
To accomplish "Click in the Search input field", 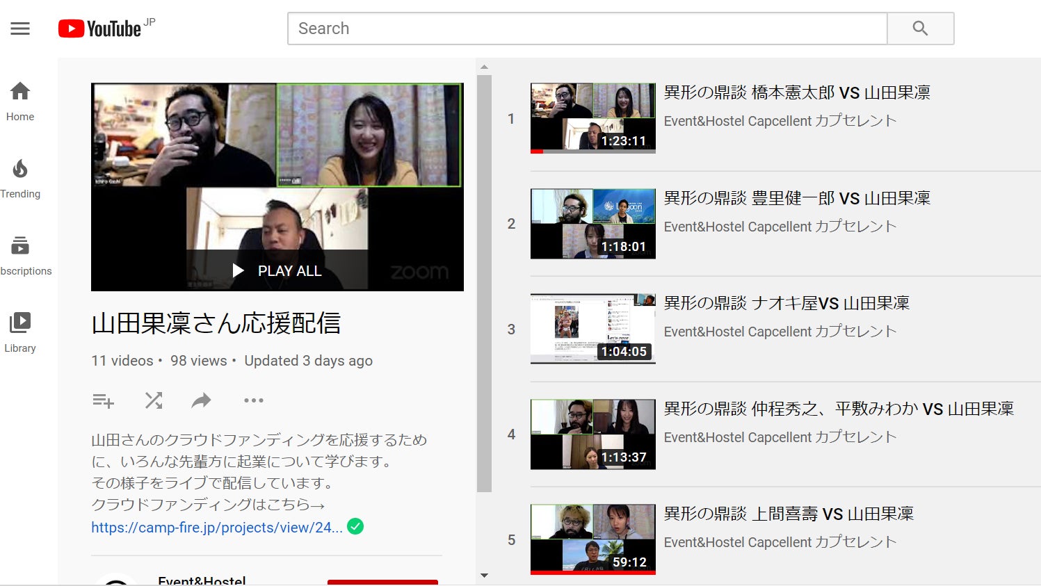I will 587,29.
